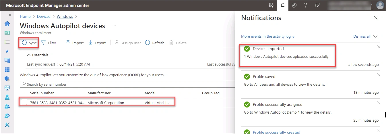
Task: Click Refresh in the toolbar
Action: (x=155, y=43)
